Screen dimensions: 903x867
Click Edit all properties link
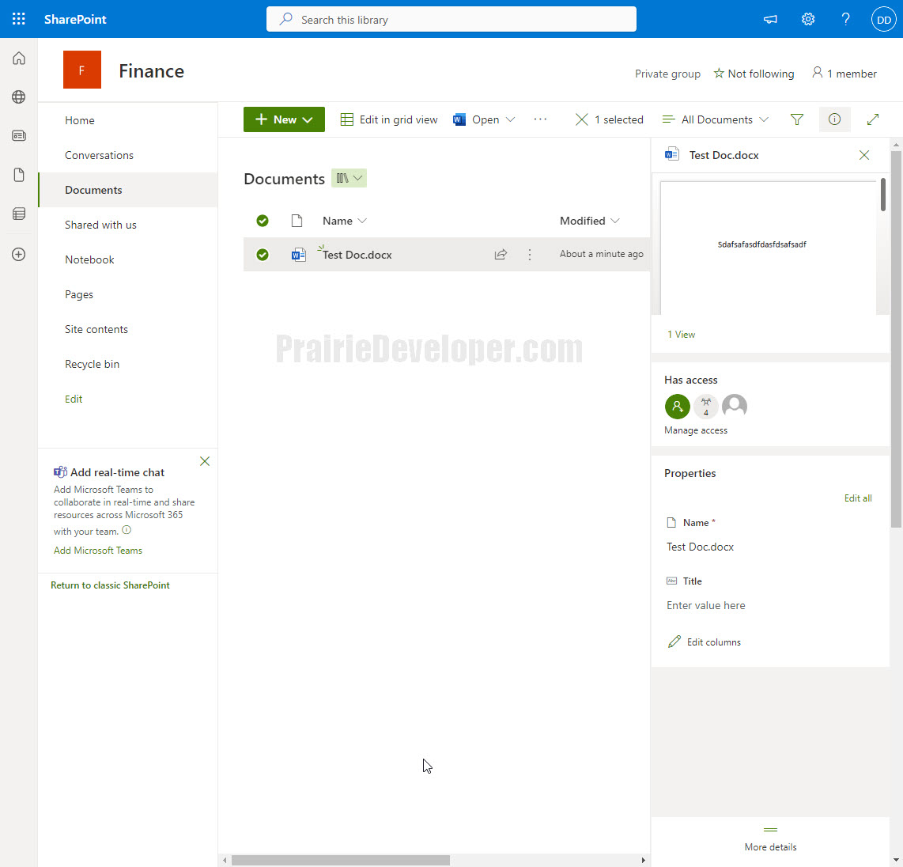point(857,498)
